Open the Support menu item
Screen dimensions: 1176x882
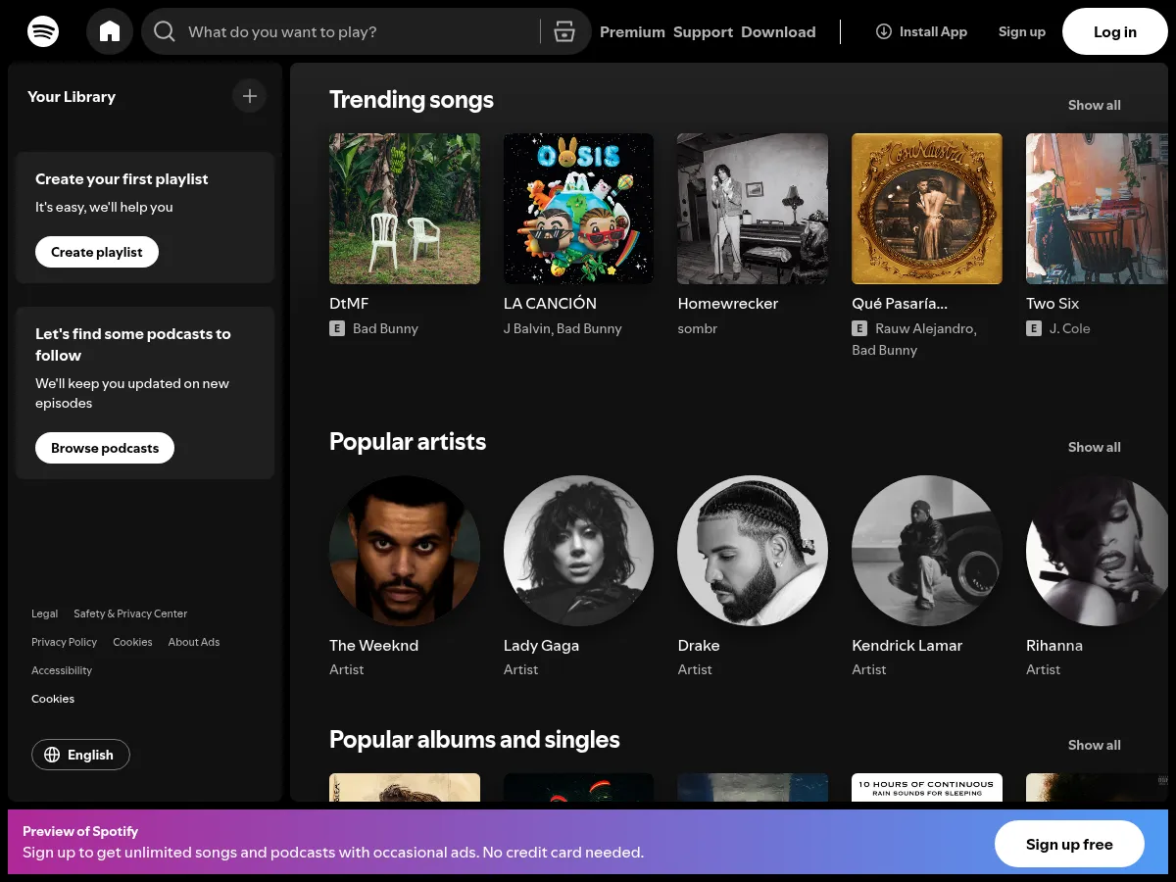click(x=703, y=31)
